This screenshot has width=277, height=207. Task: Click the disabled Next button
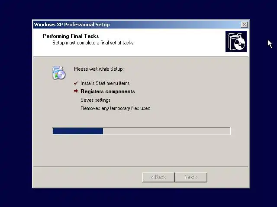click(x=191, y=177)
